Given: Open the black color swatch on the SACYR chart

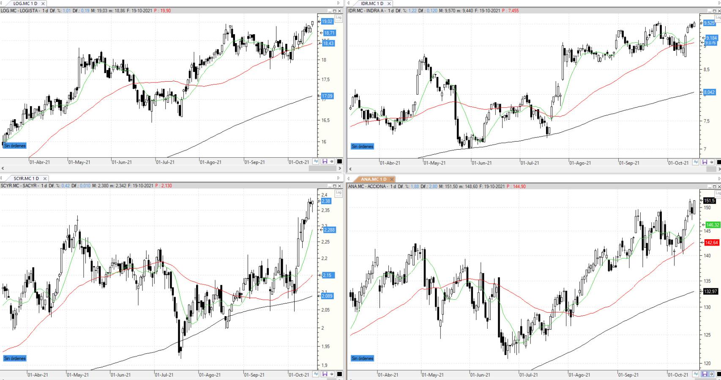Looking at the screenshot, I should click(x=339, y=374).
